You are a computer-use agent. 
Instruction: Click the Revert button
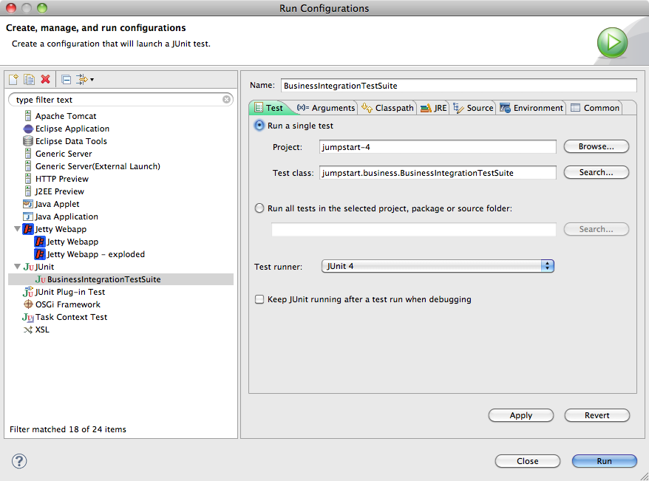pos(597,415)
